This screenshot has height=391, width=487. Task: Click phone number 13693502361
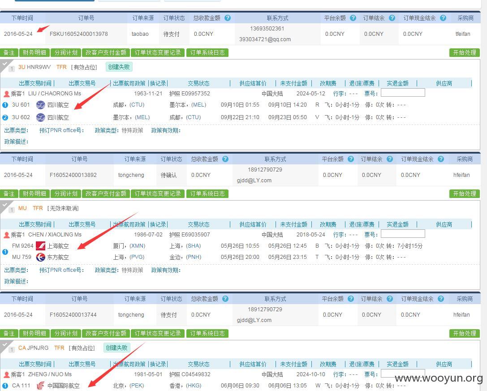[x=267, y=29]
